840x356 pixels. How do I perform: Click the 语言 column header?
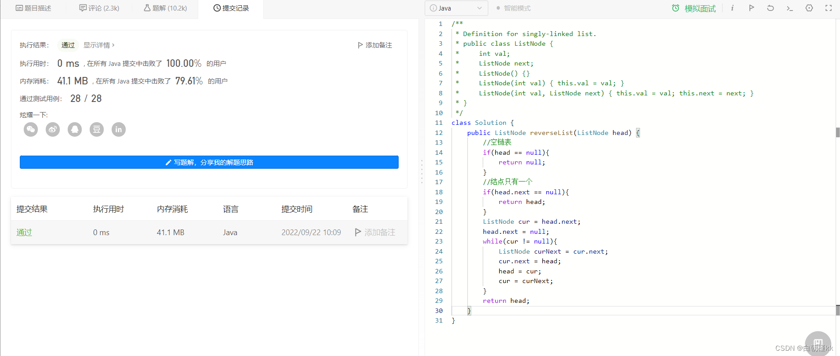click(x=231, y=209)
